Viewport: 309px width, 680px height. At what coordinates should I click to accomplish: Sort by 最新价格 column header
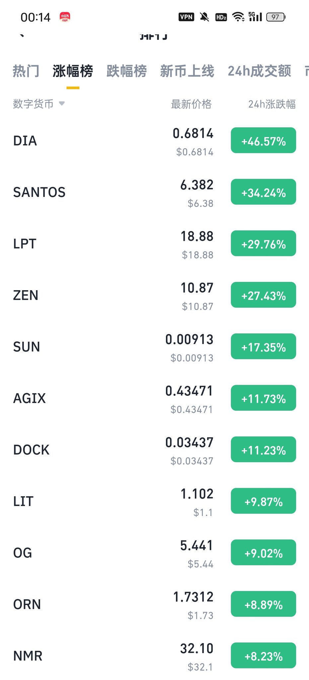[x=191, y=104]
